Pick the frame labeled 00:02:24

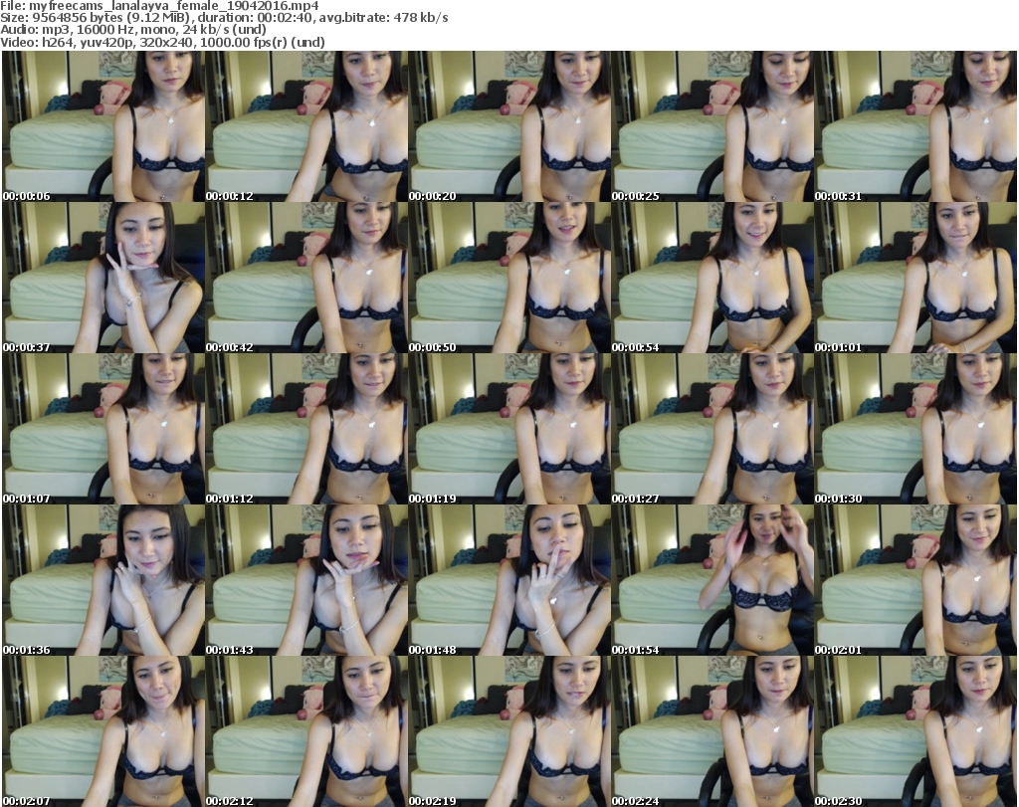click(x=713, y=731)
